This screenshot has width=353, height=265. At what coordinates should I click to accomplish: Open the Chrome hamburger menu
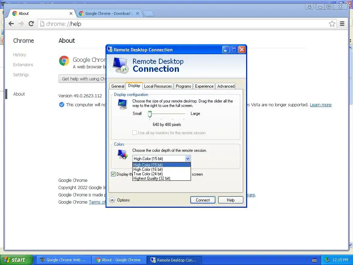[342, 24]
